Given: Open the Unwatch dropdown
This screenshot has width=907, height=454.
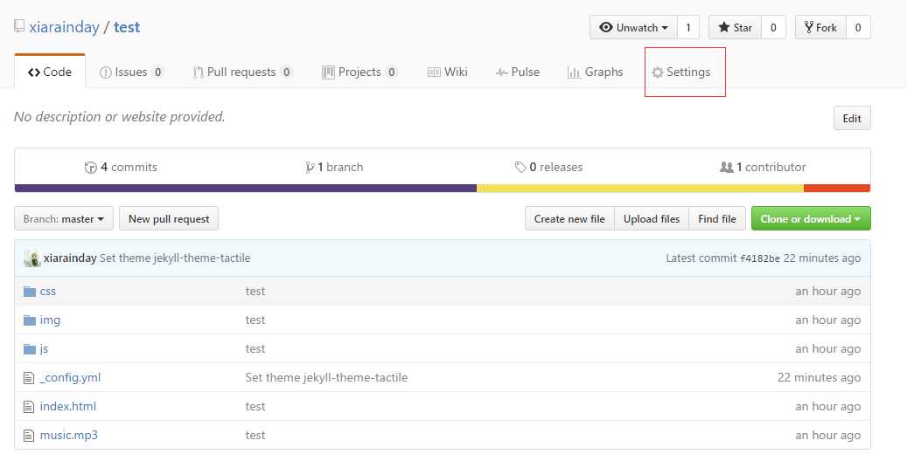Looking at the screenshot, I should (x=633, y=27).
